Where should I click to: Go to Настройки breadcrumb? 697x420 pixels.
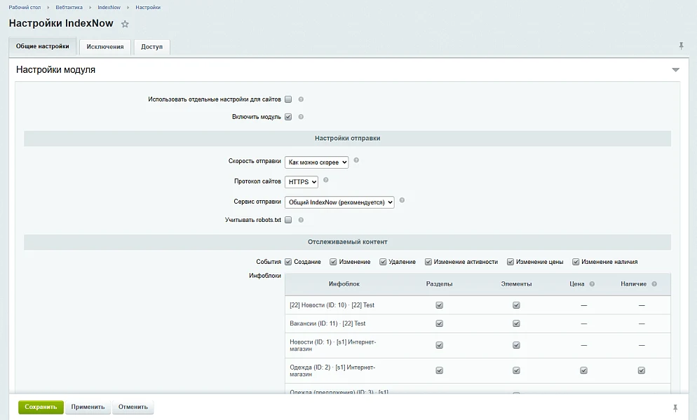(148, 8)
